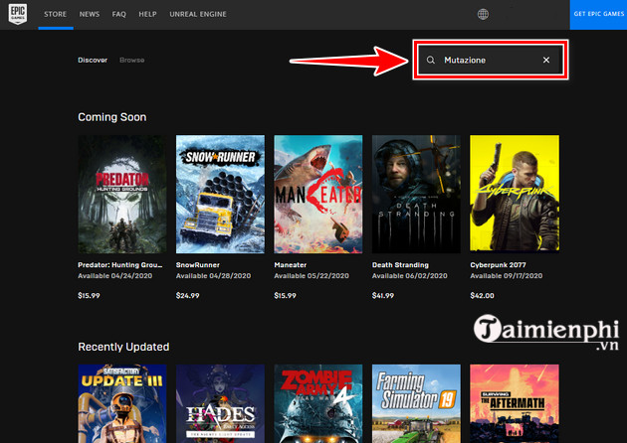Open the language globe icon
Screen dimensions: 627x443
pos(483,14)
